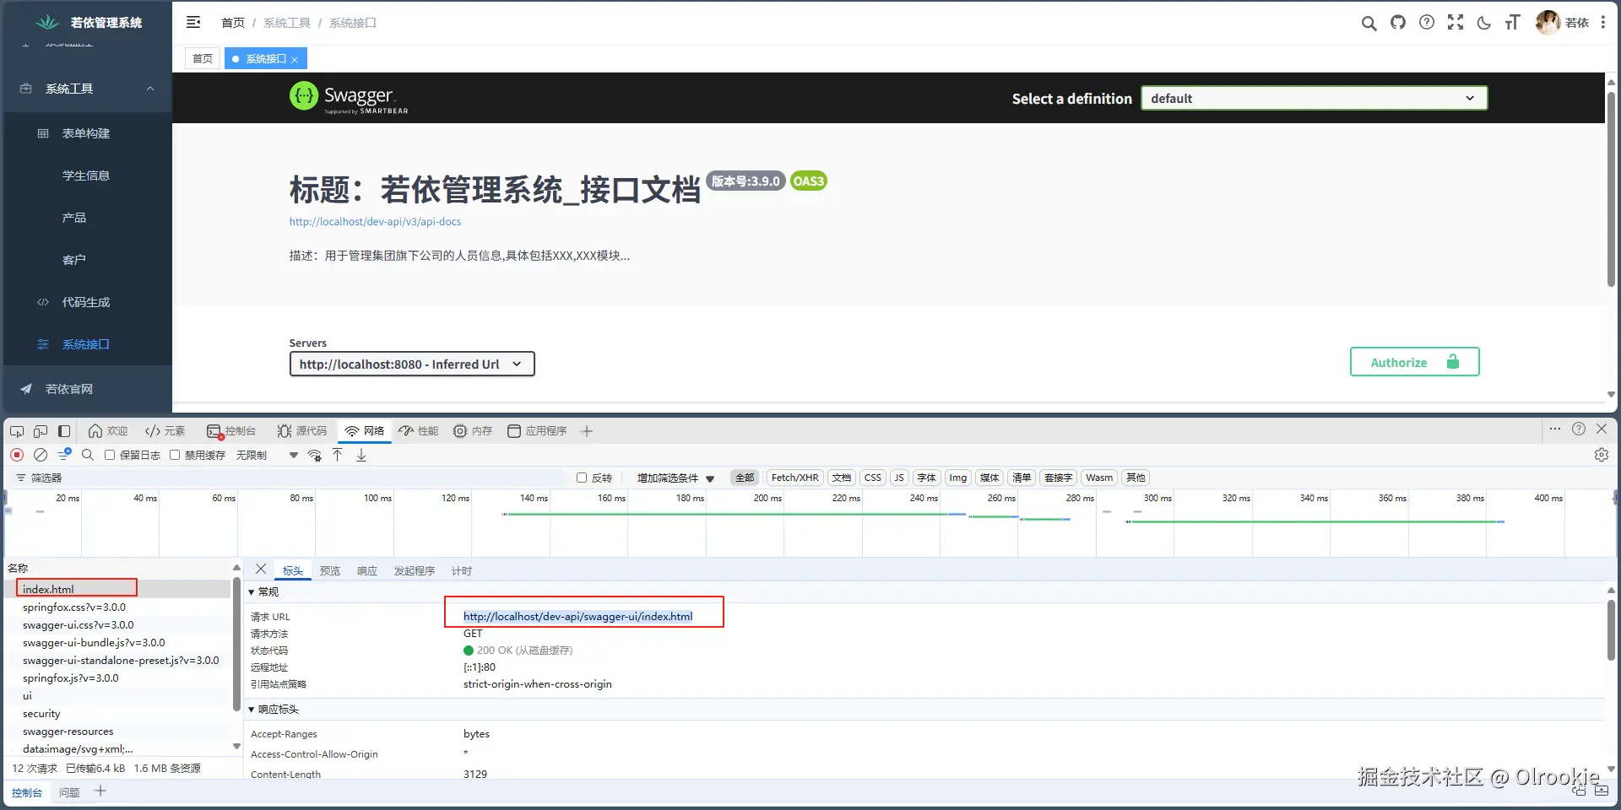Clear the network log icon
Screen dimensions: 1621x810
pyautogui.click(x=41, y=455)
